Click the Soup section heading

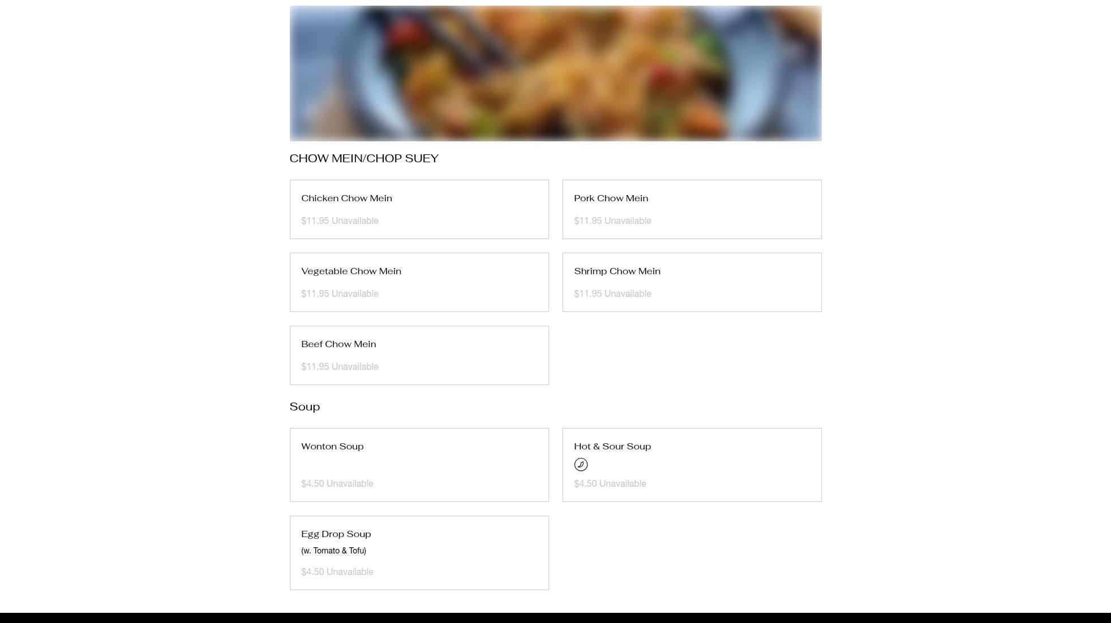tap(304, 407)
